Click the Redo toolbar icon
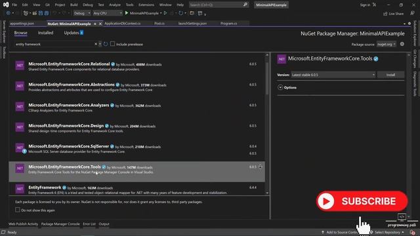420x236 pixels. click(64, 13)
